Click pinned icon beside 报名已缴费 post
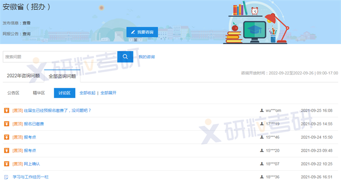This screenshot has width=341, height=182. [7, 123]
